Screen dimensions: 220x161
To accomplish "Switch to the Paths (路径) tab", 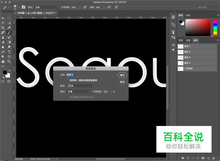I will point(196,40).
